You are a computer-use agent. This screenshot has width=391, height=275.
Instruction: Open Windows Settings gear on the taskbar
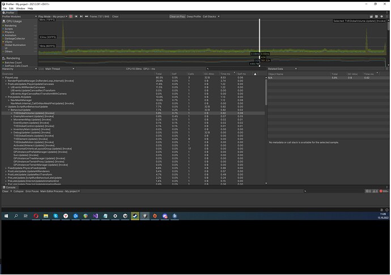pyautogui.click(x=115, y=216)
